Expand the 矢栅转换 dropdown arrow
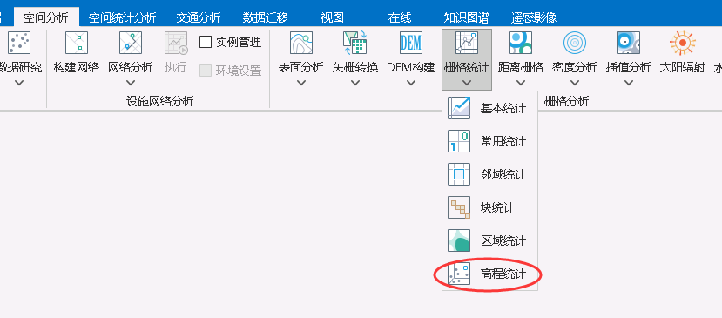This screenshot has height=318, width=722. tap(355, 83)
